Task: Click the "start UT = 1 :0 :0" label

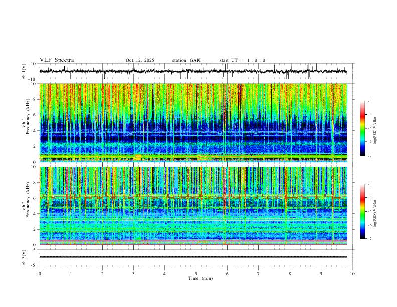Action: pyautogui.click(x=242, y=60)
